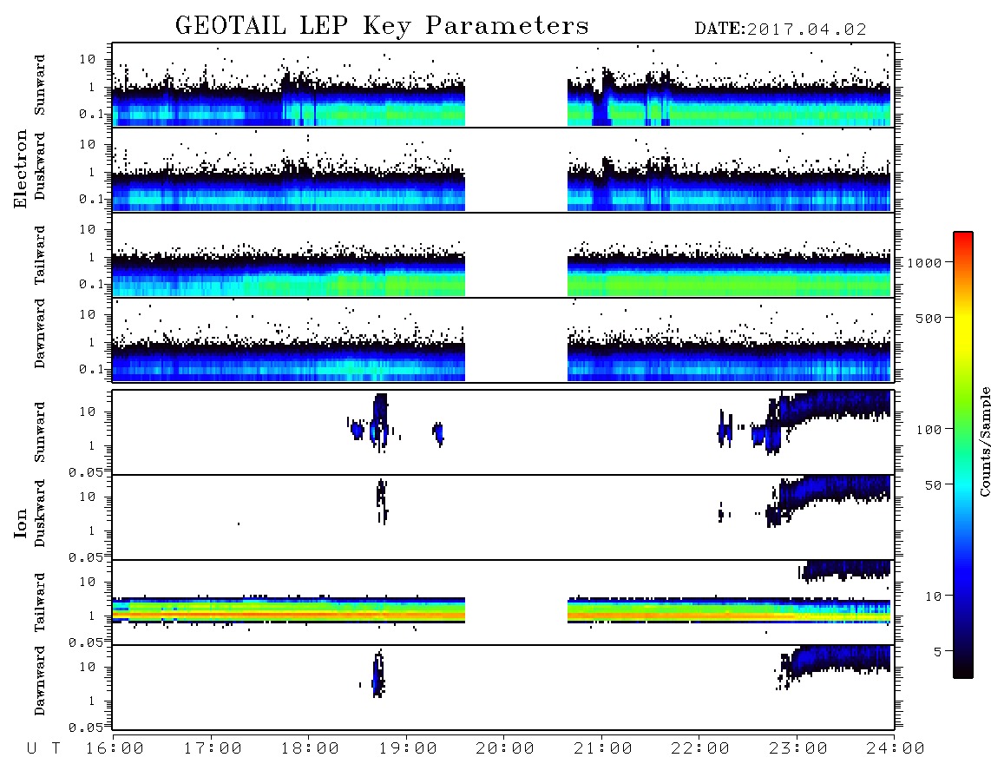Select the Ion Dawnward axis label
Screen dimensions: 991x764
(40, 680)
